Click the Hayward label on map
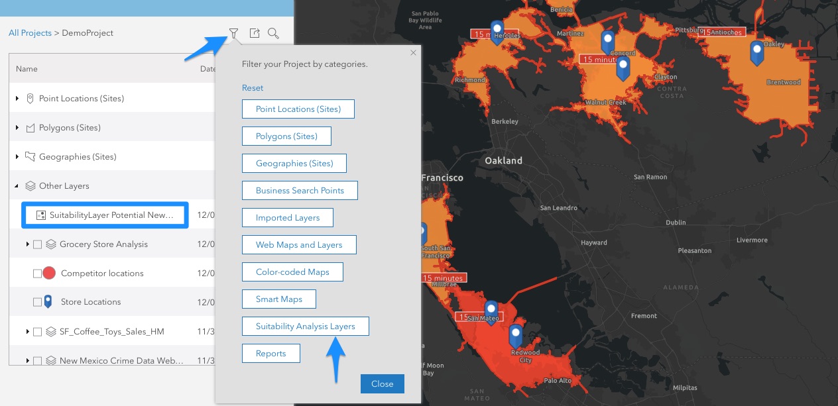This screenshot has width=838, height=406. coord(594,243)
